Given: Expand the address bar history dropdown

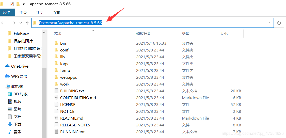Looking at the screenshot, I should [x=269, y=23].
